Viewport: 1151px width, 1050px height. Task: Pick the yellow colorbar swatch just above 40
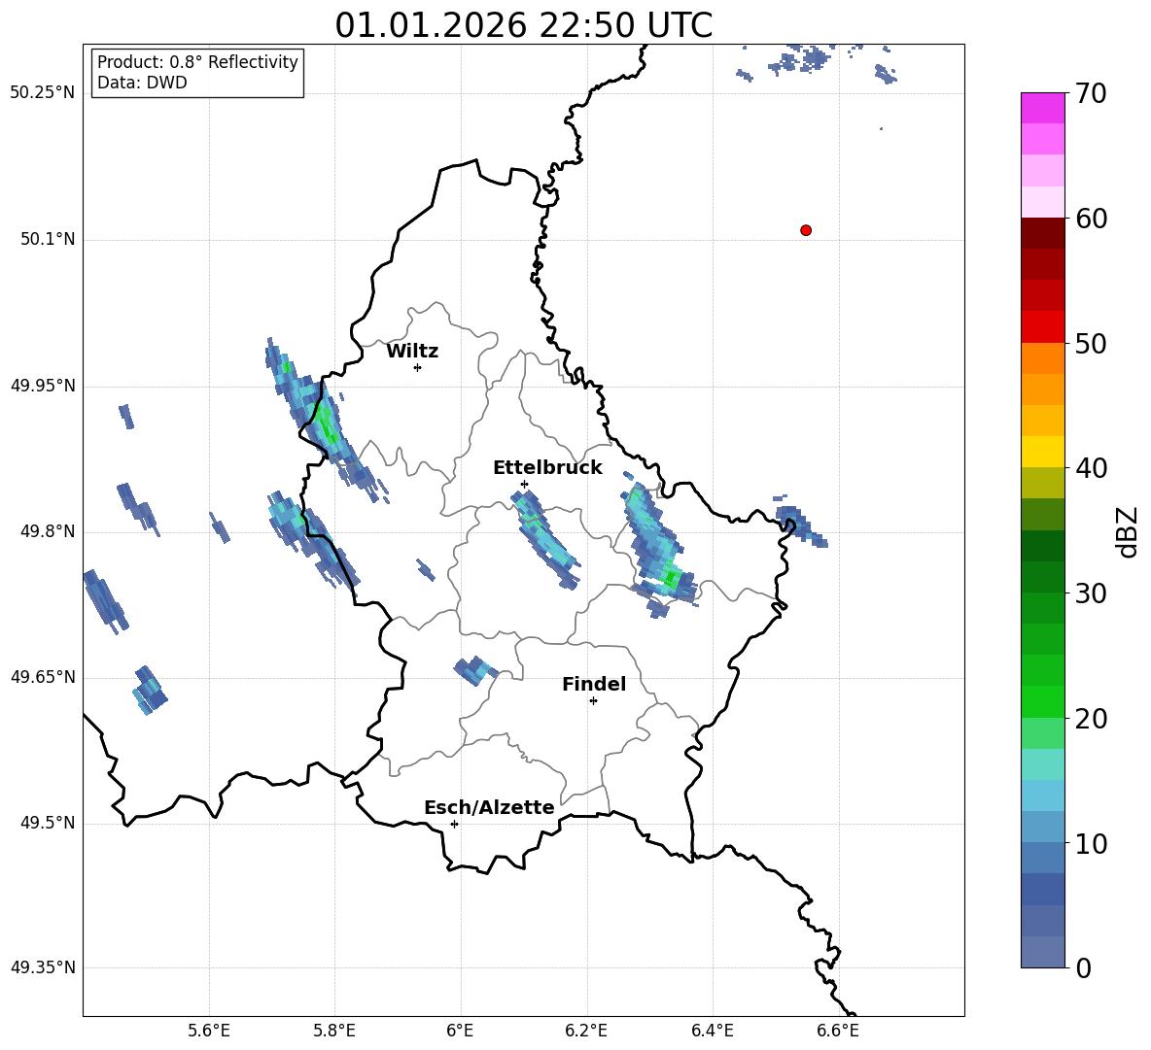pos(1042,453)
